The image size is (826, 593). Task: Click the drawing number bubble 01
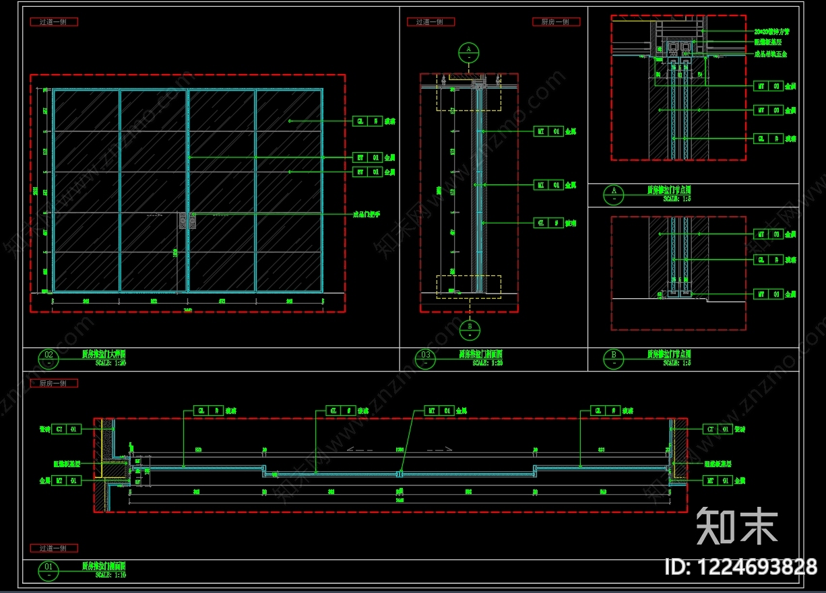tap(49, 571)
